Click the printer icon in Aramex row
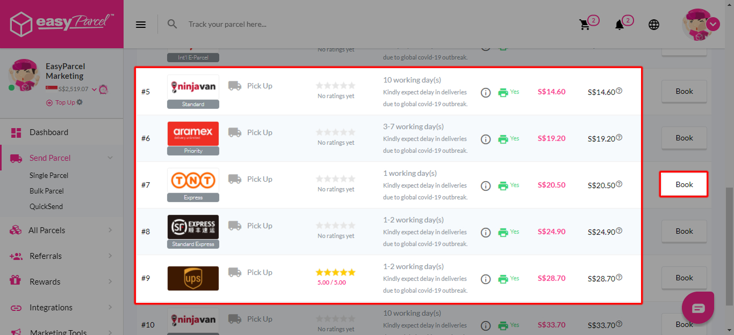The height and width of the screenshot is (335, 734). [503, 139]
